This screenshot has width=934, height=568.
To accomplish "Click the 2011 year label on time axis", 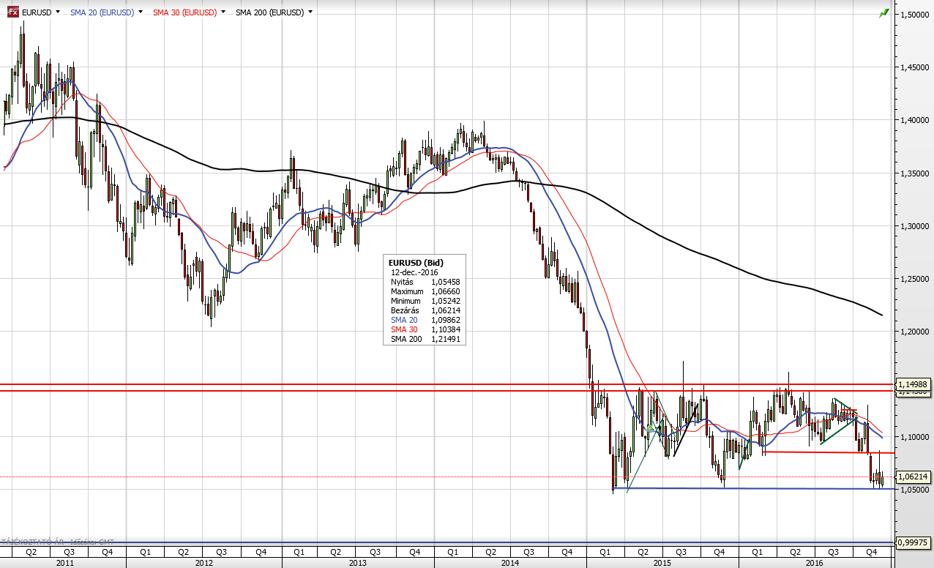I will [x=64, y=563].
